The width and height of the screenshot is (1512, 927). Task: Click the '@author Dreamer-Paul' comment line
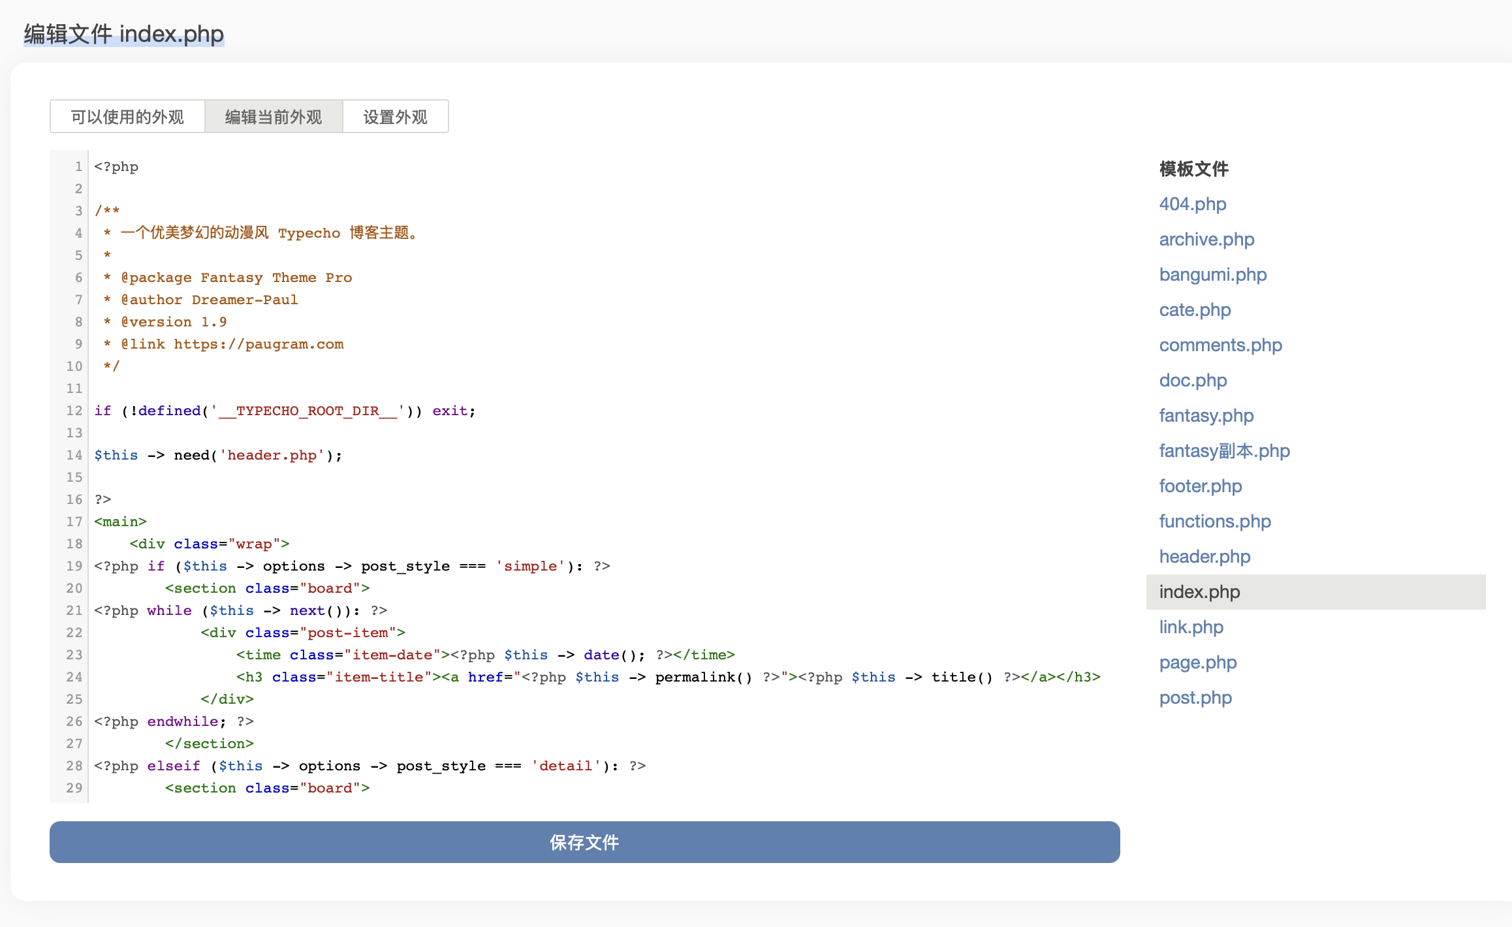pyautogui.click(x=200, y=300)
